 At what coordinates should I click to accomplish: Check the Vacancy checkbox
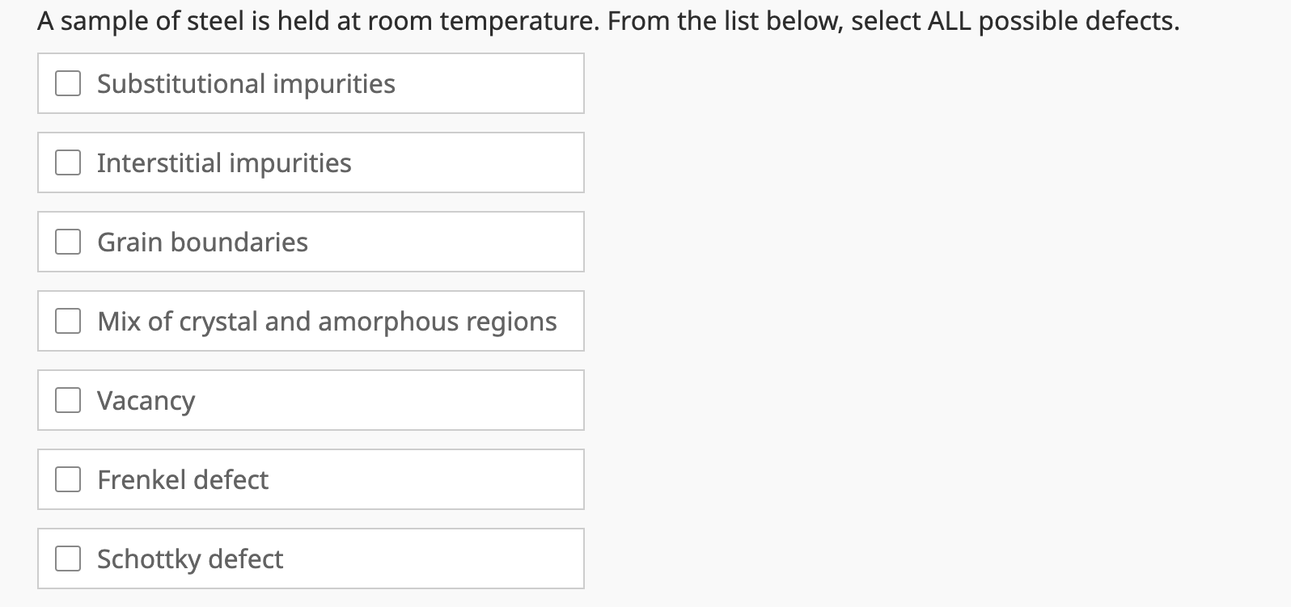pos(67,399)
